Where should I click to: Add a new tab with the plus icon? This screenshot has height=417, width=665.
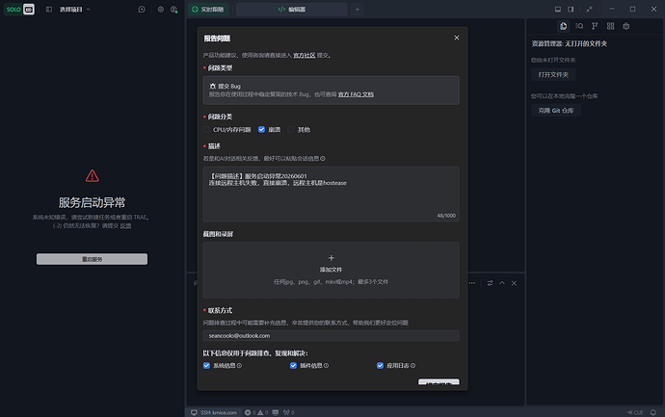point(358,10)
